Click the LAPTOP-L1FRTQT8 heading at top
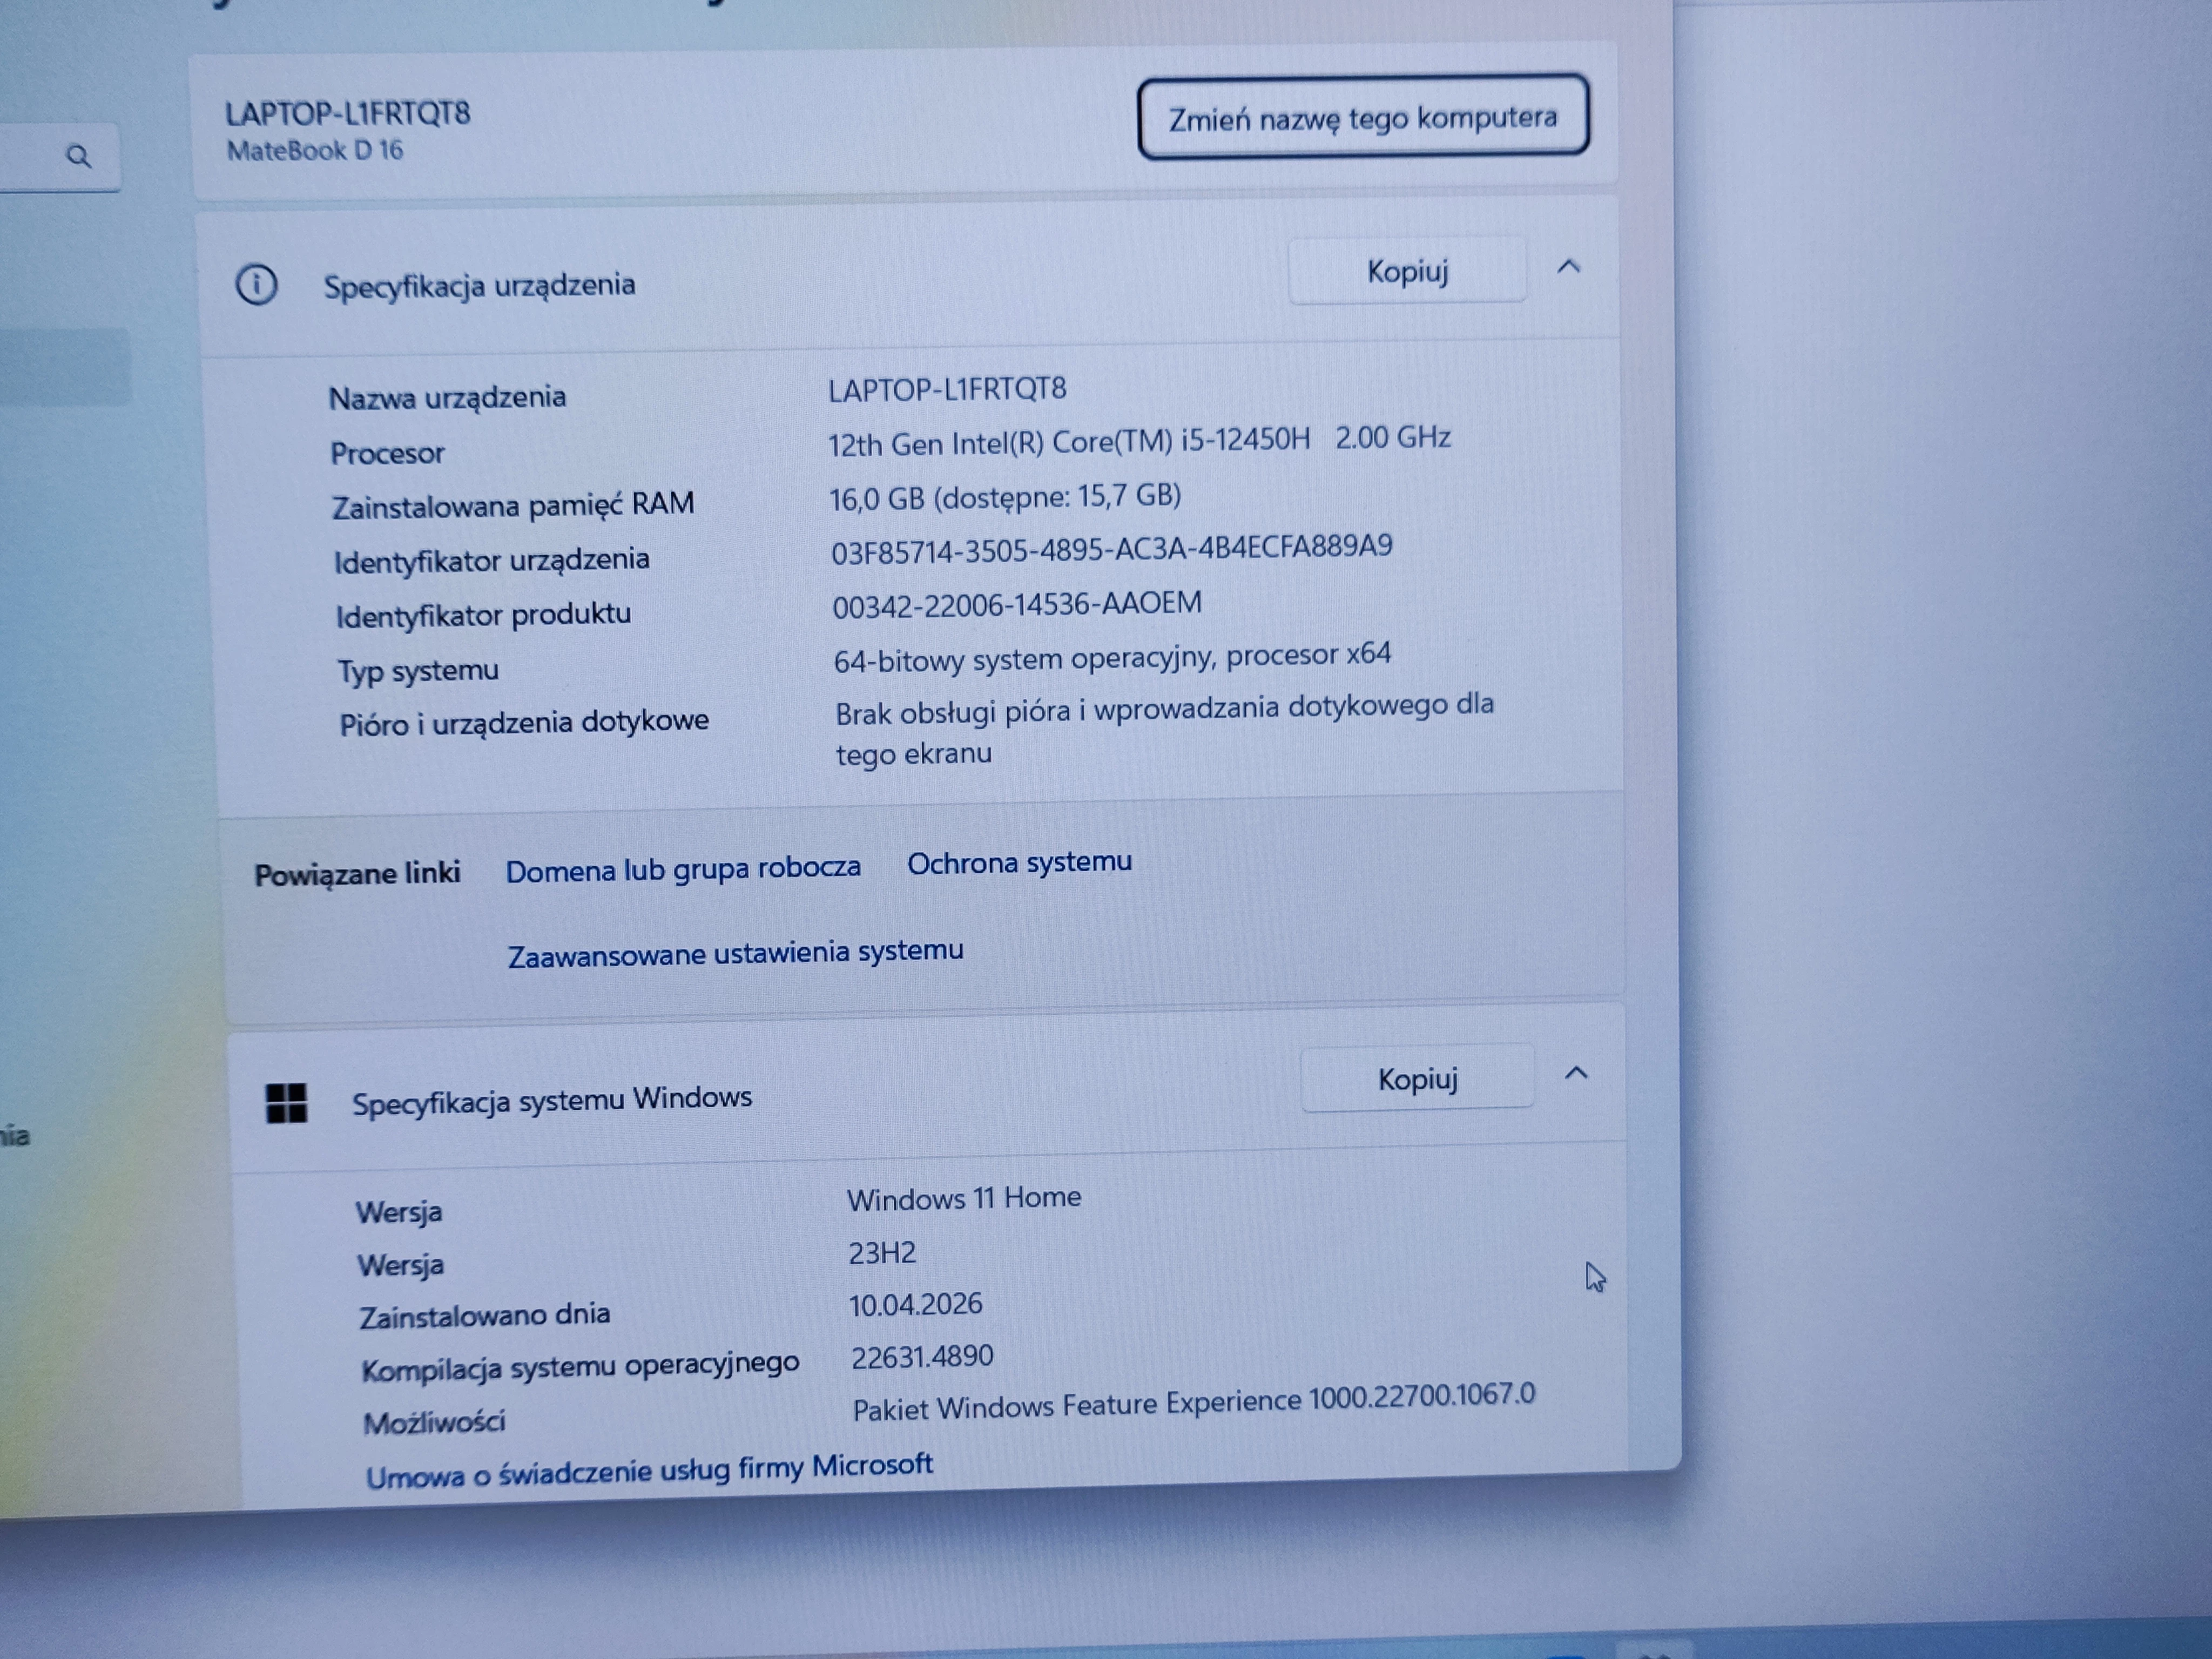The width and height of the screenshot is (2212, 1659). tap(347, 114)
